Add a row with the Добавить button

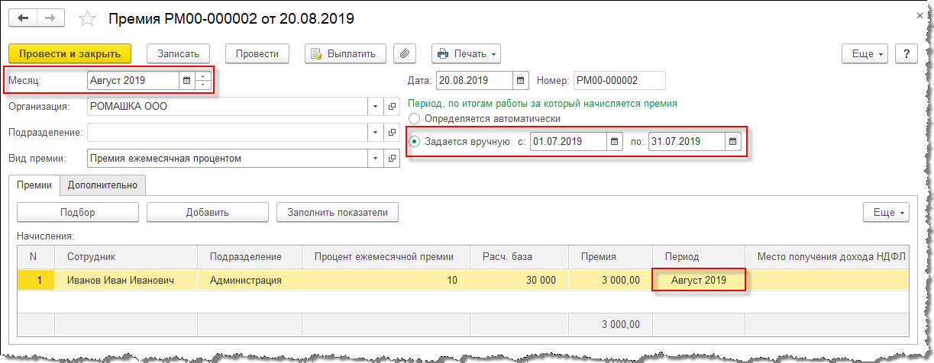tap(207, 212)
